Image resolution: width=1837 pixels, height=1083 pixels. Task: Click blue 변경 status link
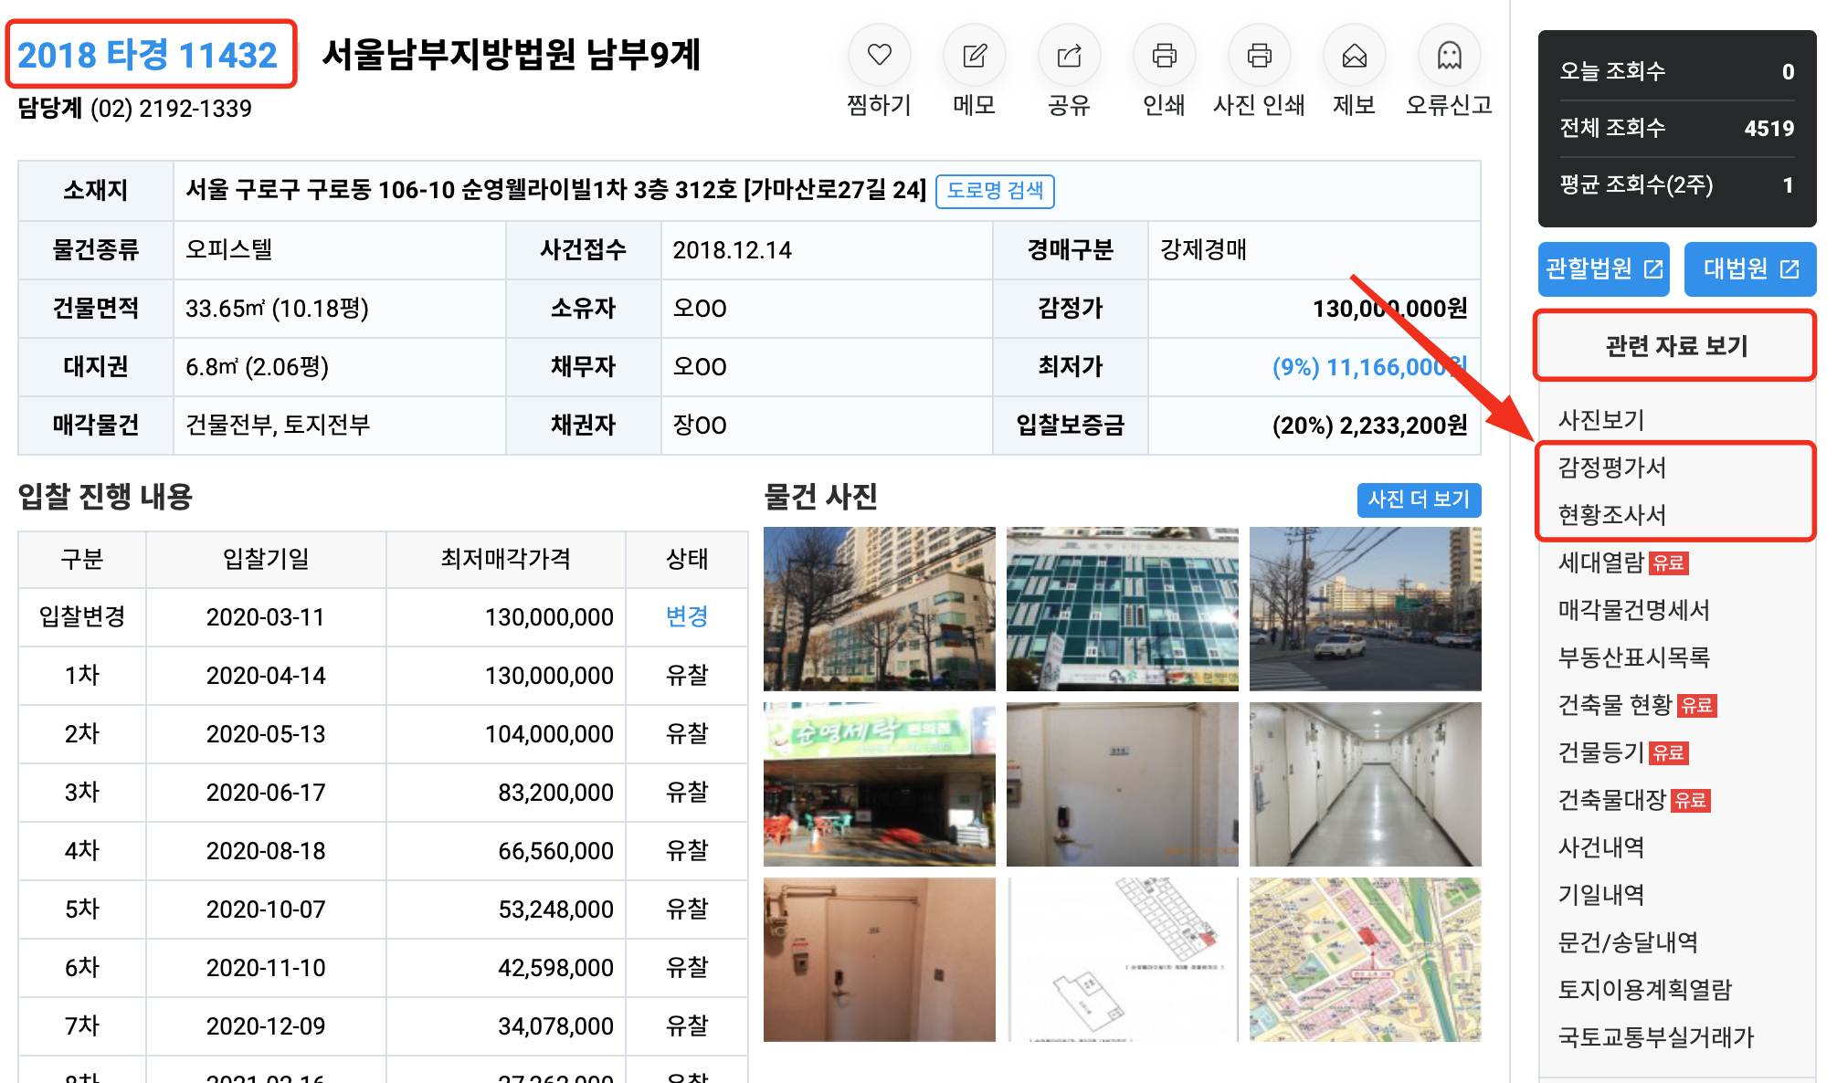(x=686, y=617)
